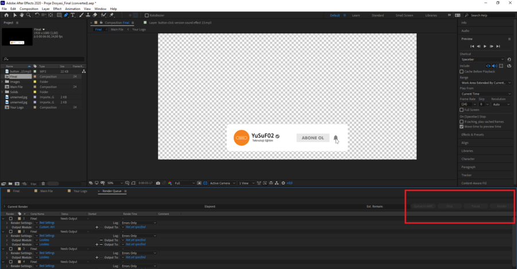The height and width of the screenshot is (269, 517).
Task: Click the Home icon in the toolbar
Action: (6, 15)
